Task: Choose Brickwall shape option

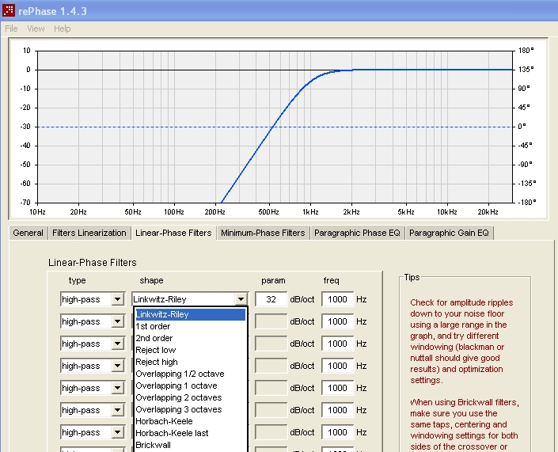Action: pos(191,445)
